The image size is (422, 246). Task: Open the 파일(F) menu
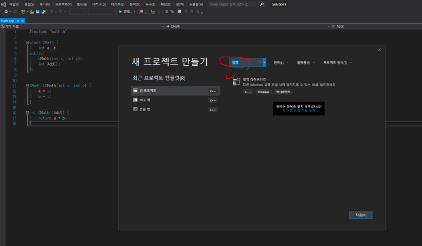pyautogui.click(x=14, y=5)
